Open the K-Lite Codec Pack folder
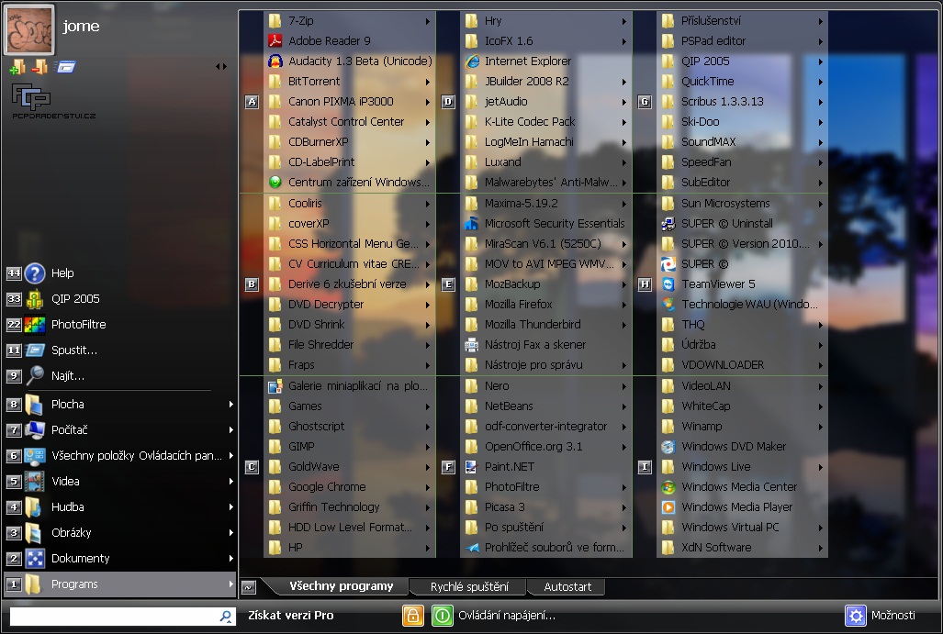 (546, 122)
